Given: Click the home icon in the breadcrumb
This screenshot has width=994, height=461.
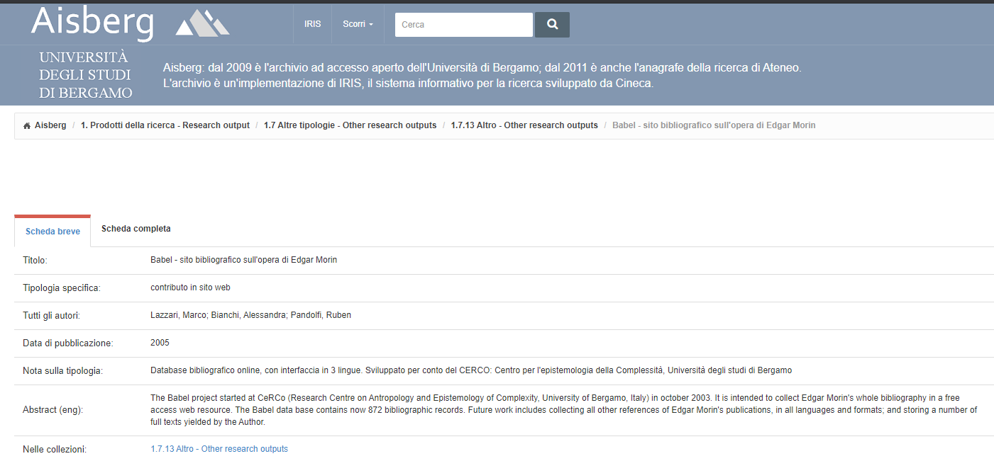Looking at the screenshot, I should (x=27, y=125).
